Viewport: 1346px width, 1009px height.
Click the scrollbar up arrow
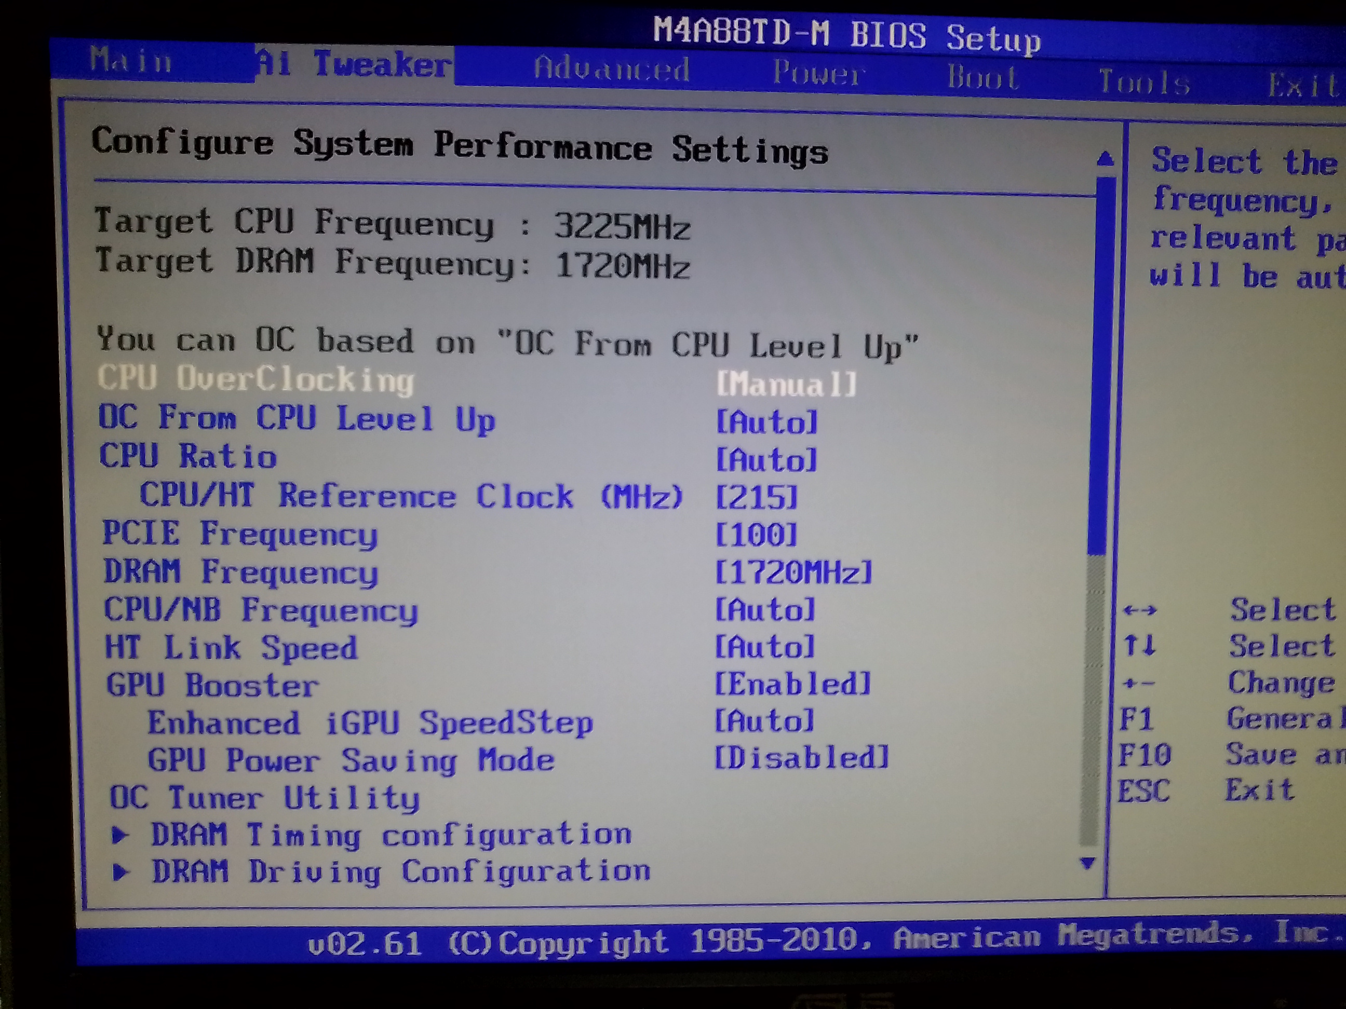tap(1105, 160)
